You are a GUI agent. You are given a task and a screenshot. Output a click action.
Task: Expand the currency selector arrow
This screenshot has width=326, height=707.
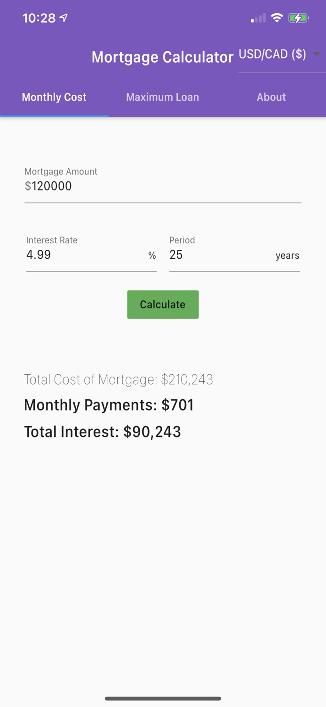point(317,55)
